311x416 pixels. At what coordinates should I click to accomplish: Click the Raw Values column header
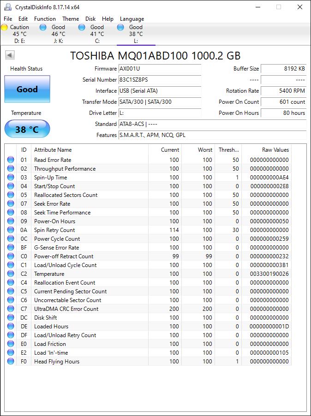coord(266,149)
